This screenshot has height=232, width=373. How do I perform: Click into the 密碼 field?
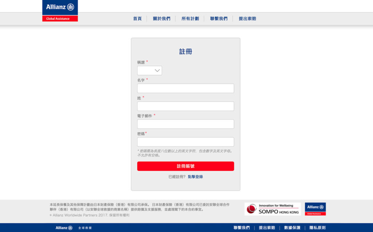coord(185,142)
